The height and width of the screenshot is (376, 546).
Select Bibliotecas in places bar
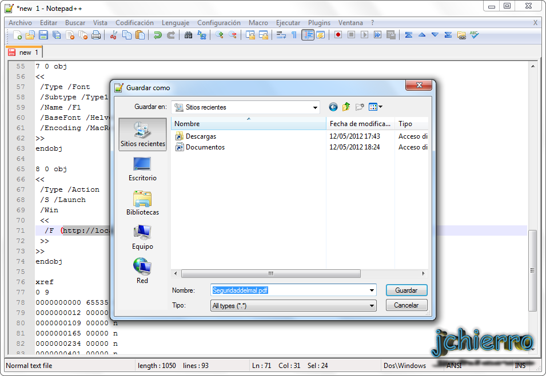[x=143, y=203]
